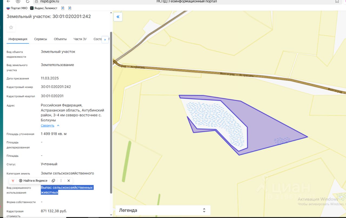
Task: Open the Портал УФО bookmark
Action: tap(17, 8)
